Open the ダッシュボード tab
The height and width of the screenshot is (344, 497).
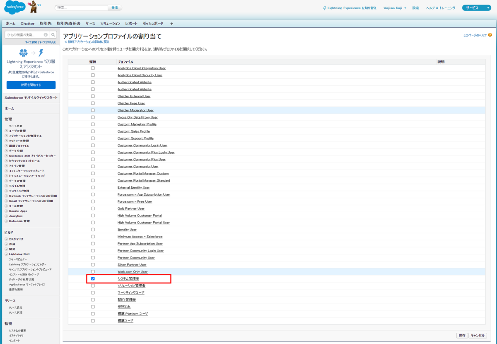pyautogui.click(x=153, y=24)
